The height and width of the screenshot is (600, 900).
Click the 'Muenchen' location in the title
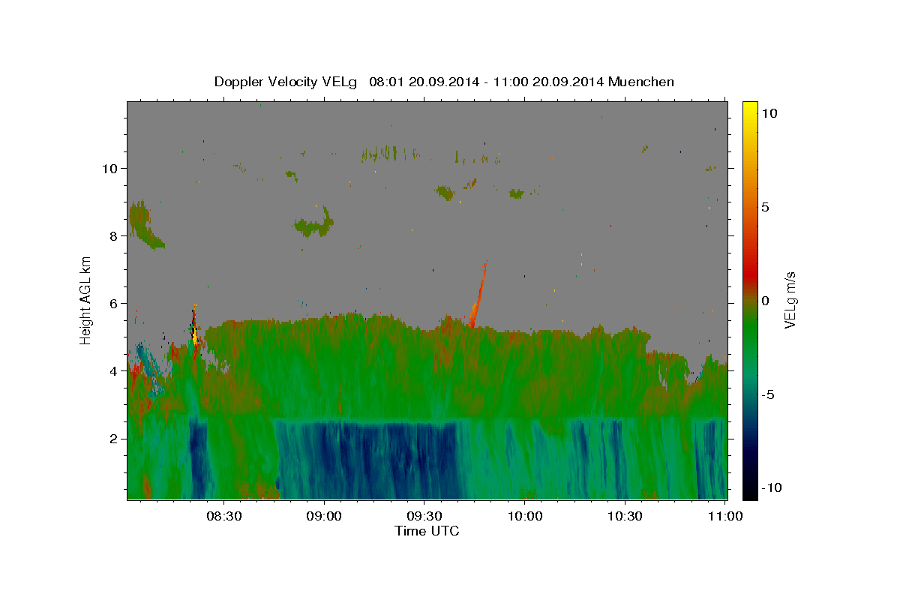click(x=642, y=82)
